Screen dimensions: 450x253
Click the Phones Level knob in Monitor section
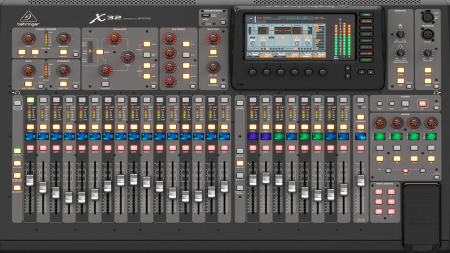[401, 53]
